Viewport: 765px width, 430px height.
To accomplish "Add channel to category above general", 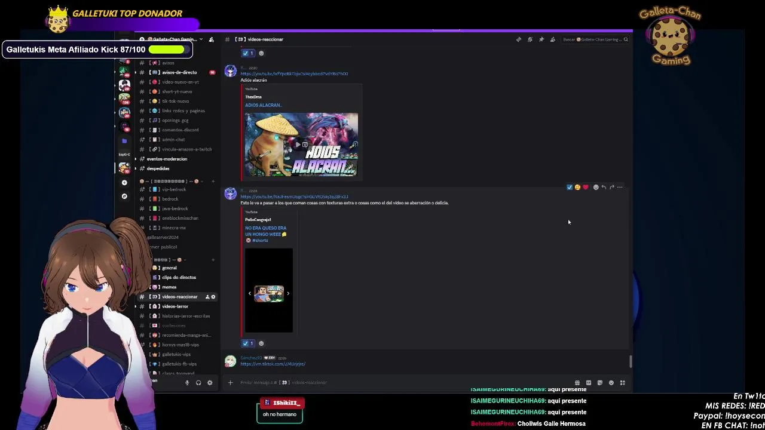I will point(213,260).
